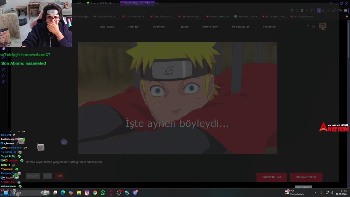Open Task View on the taskbar
This screenshot has height=197, width=350.
(55, 193)
